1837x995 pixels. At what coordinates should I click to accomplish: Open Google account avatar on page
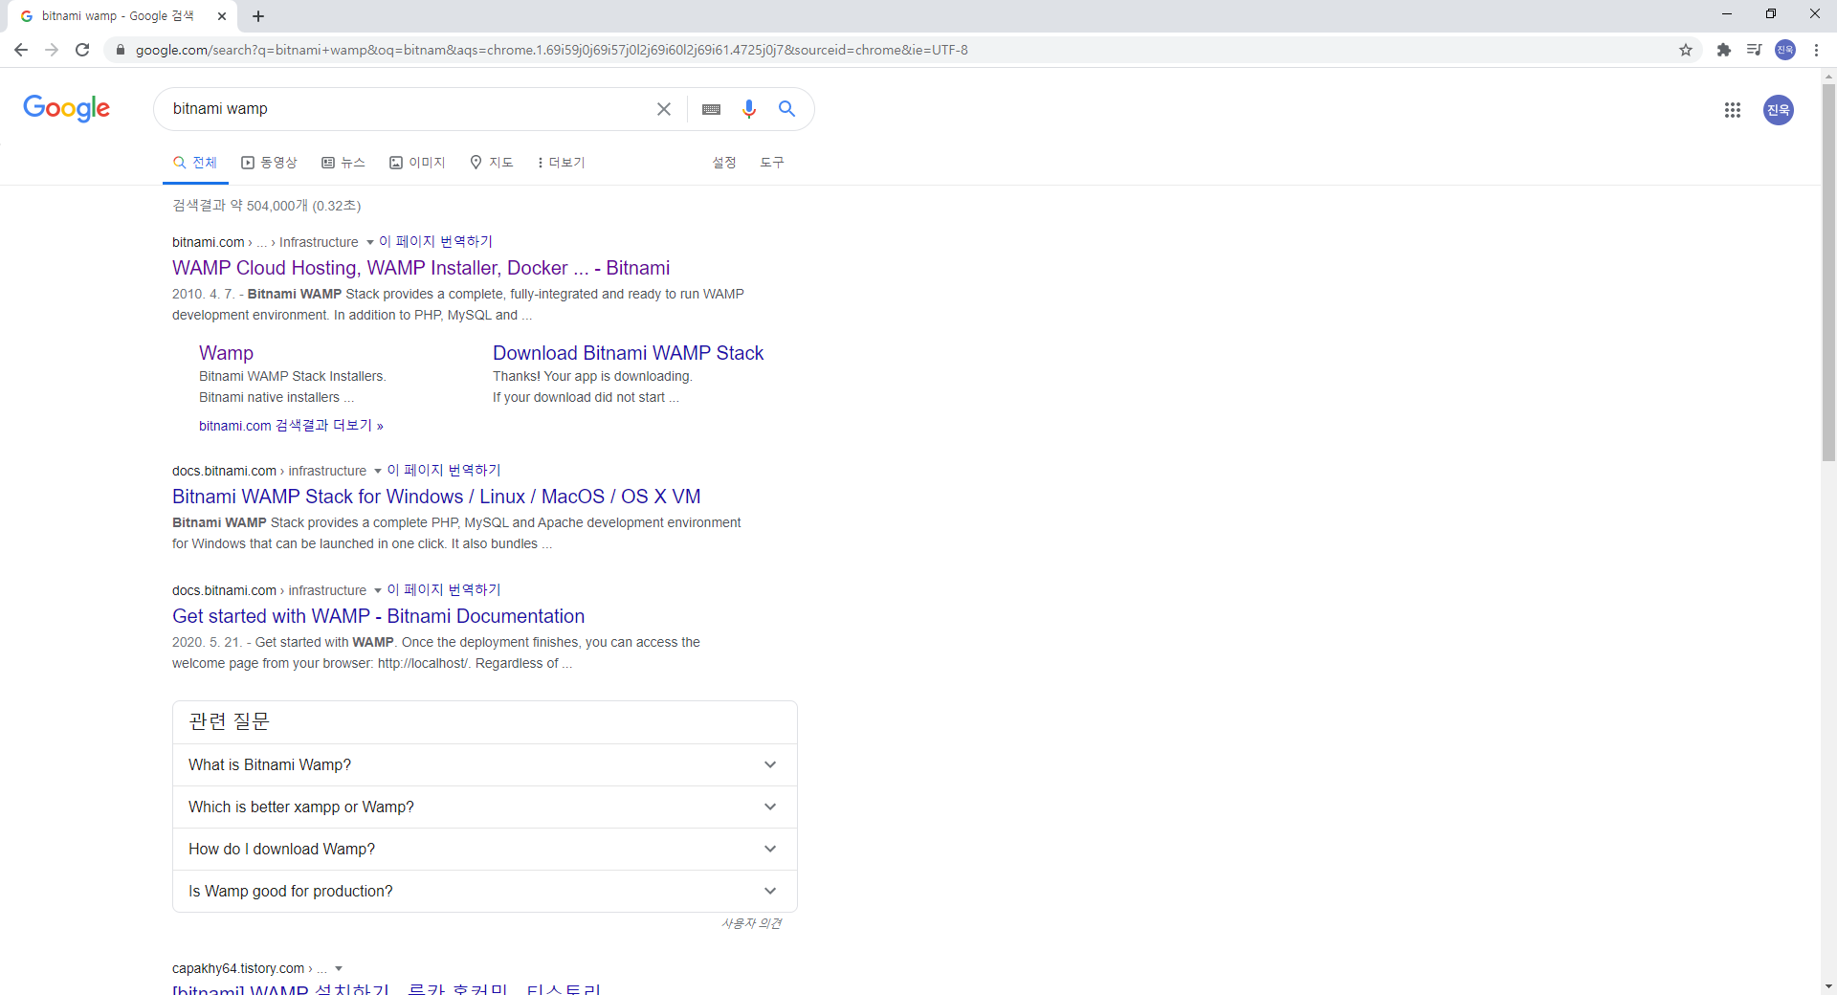(1779, 110)
